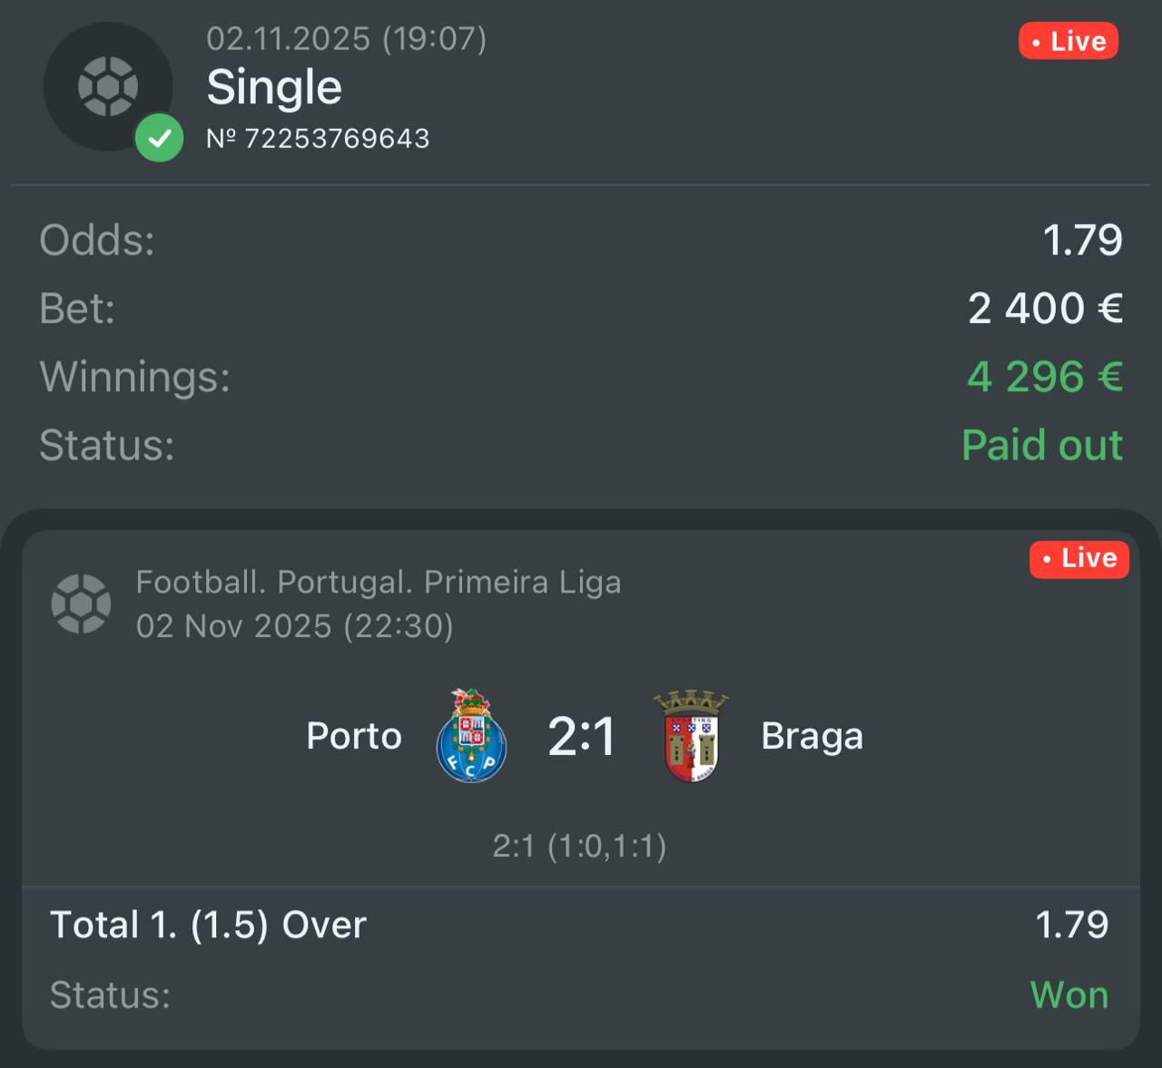This screenshot has width=1162, height=1068.
Task: Tap the 2:1 match score
Action: click(581, 736)
